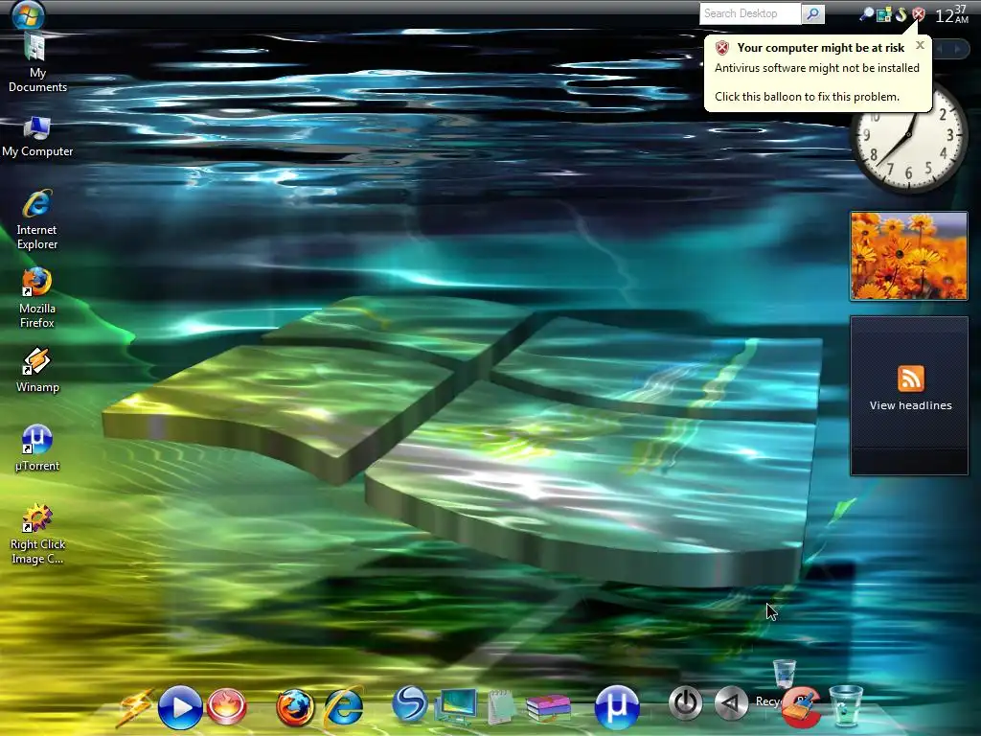The height and width of the screenshot is (736, 981).
Task: Click the power button dock icon
Action: [x=686, y=702]
